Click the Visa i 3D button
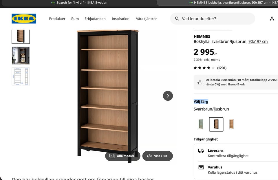278x180 pixels. (158, 156)
